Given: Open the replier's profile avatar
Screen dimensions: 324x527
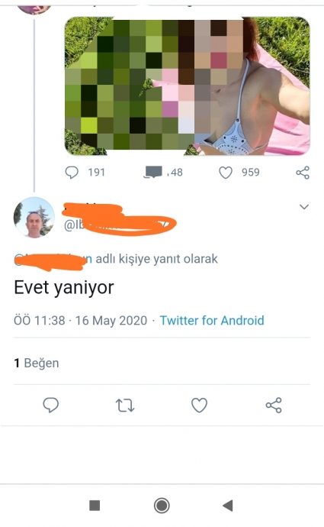Looking at the screenshot, I should (34, 217).
